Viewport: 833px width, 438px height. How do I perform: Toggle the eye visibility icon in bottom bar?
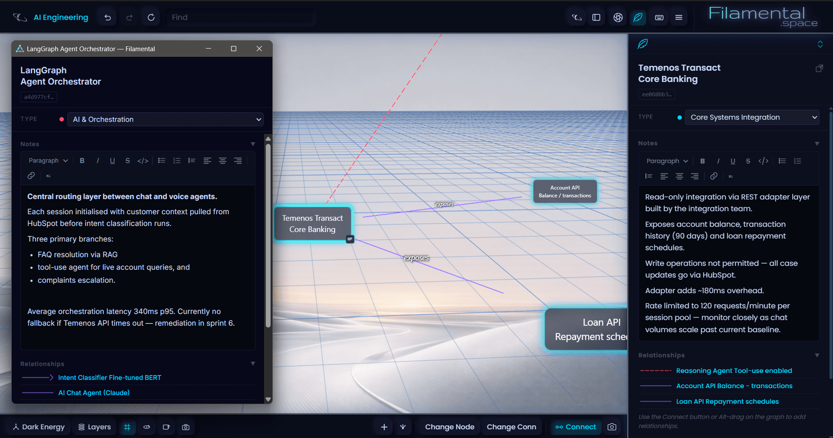[x=147, y=427]
